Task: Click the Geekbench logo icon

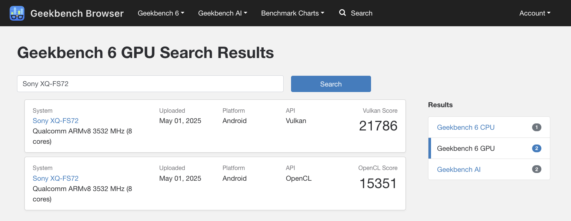Action: click(17, 13)
